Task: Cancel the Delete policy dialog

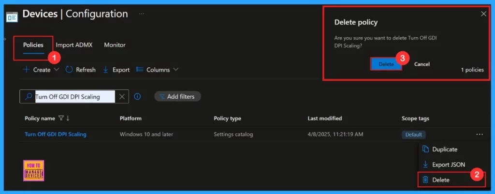Action: point(422,64)
